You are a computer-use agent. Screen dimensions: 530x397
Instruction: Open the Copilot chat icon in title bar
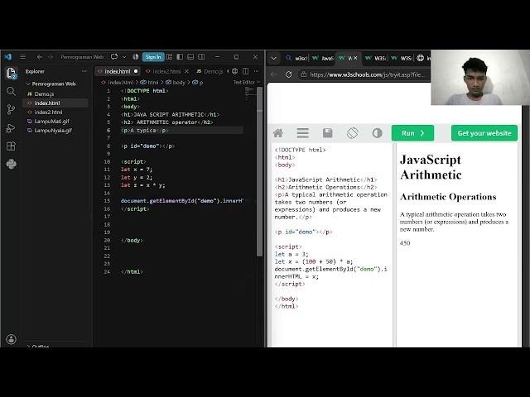coord(114,57)
